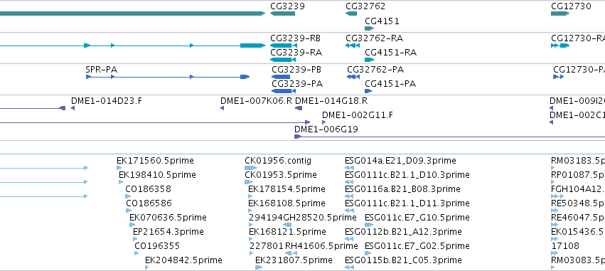Select the CO196355 EST marker
605x271 pixels.
[136, 253]
